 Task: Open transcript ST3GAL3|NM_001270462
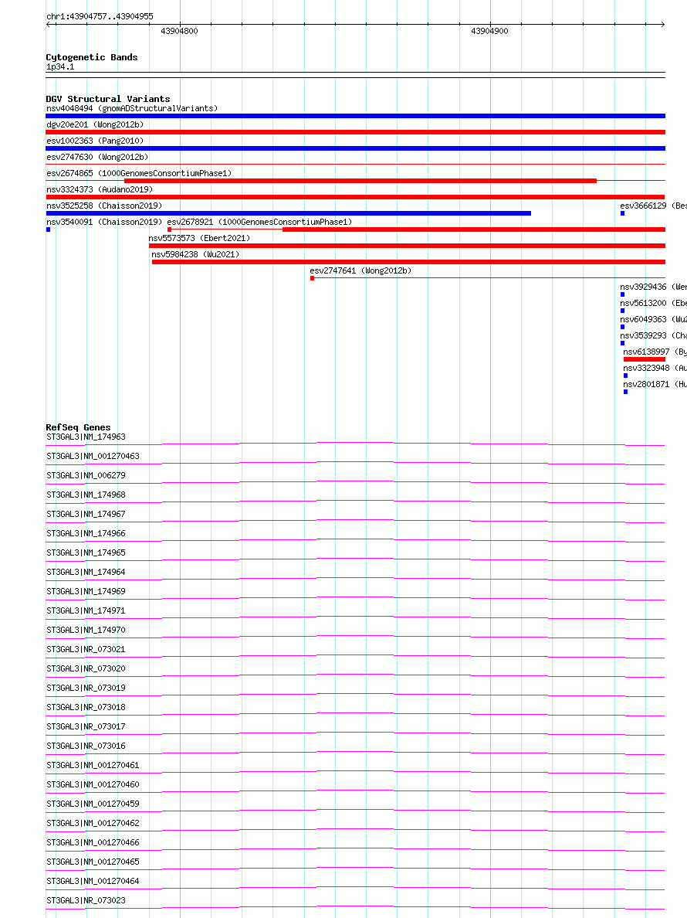[x=93, y=823]
